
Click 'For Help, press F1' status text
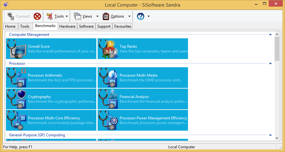(x=18, y=147)
